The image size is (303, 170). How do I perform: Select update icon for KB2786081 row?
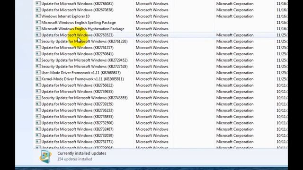click(x=38, y=3)
